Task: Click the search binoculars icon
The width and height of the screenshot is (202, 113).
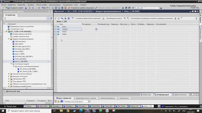Action: click(161, 8)
